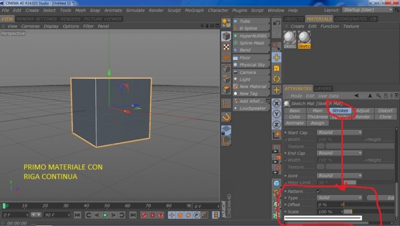Toggle Y axis lock icon
This screenshot has width=400, height=226.
(276, 114)
